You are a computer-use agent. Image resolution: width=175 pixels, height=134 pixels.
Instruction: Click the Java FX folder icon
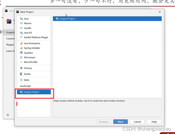pyautogui.click(x=21, y=33)
